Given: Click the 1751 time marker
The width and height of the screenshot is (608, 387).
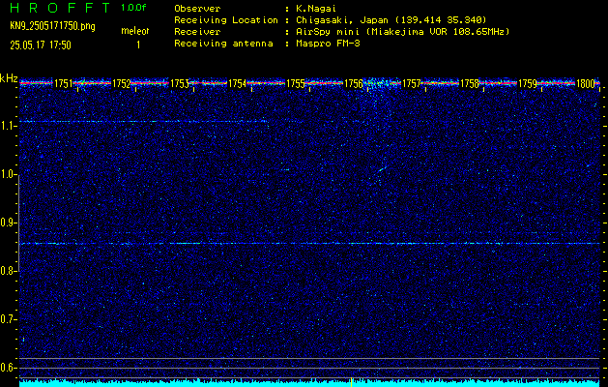Looking at the screenshot, I should [64, 83].
